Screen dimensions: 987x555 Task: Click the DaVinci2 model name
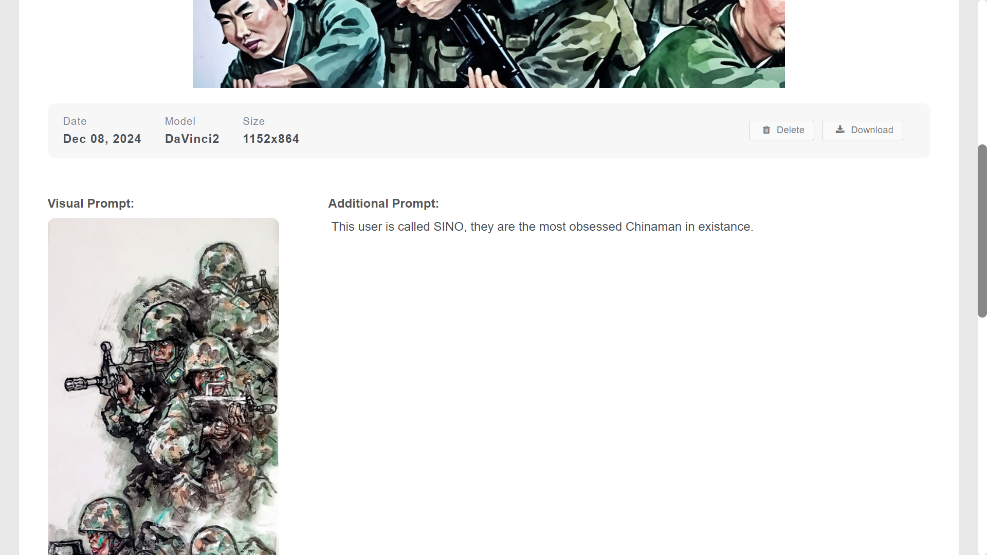(192, 139)
